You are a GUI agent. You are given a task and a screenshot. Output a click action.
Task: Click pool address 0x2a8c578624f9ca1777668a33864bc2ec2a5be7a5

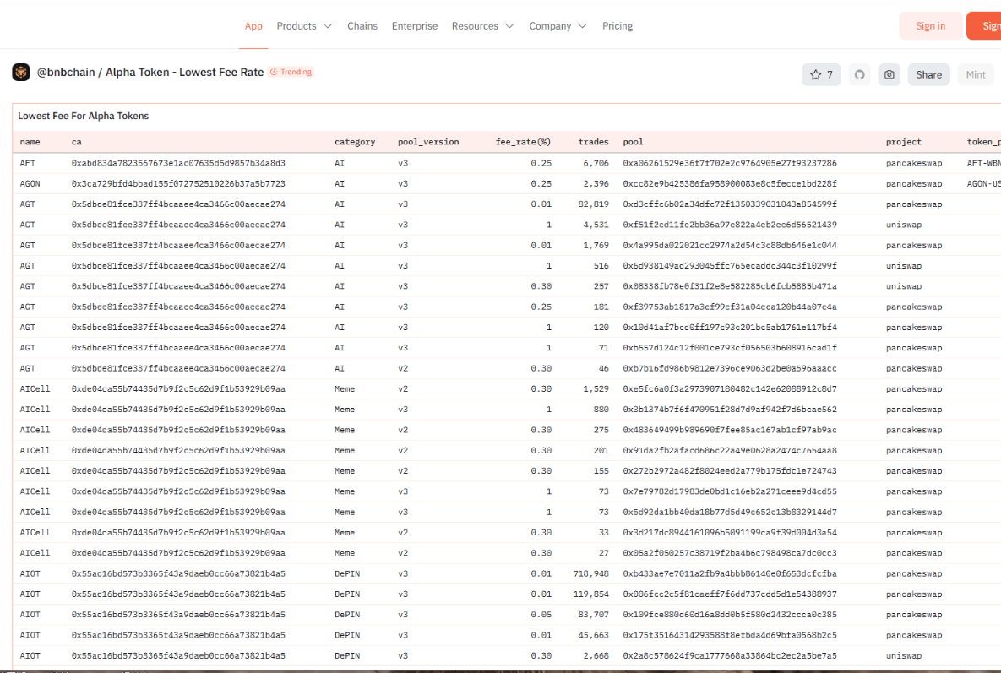[x=730, y=656]
